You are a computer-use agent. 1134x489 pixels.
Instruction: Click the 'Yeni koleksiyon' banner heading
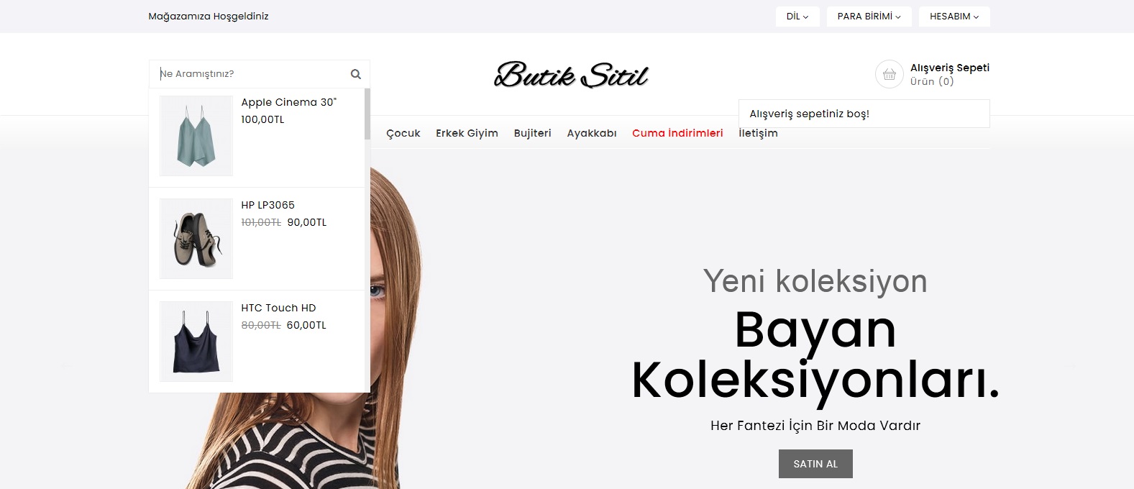coord(815,280)
